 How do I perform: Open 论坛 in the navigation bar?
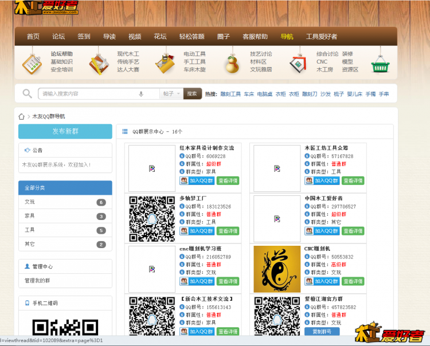(58, 37)
